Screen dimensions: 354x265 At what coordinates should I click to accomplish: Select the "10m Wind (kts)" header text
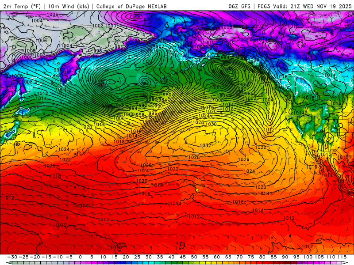[69, 6]
